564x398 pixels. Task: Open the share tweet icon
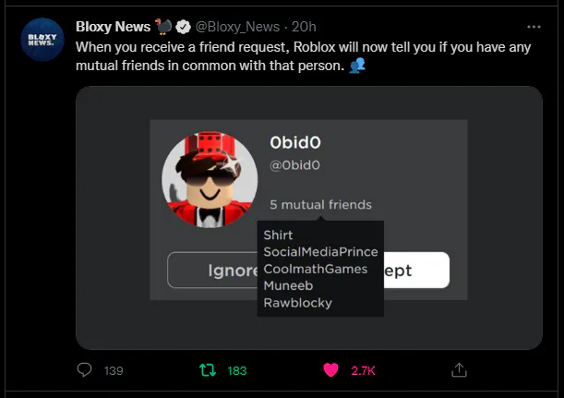coord(458,370)
